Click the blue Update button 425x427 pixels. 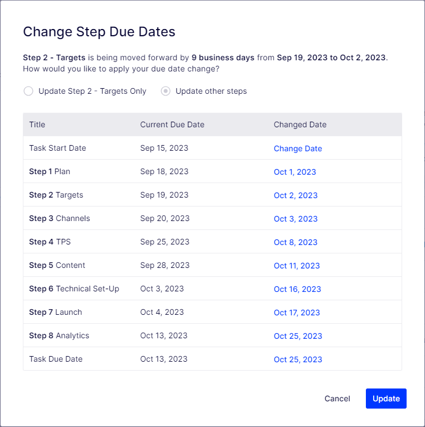(386, 399)
